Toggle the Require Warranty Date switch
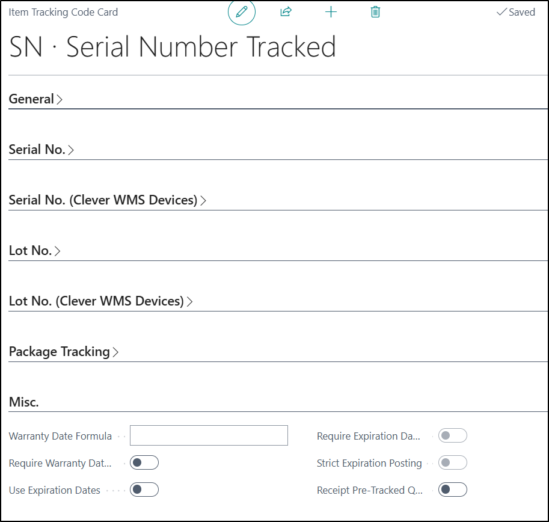549x522 pixels. click(144, 462)
